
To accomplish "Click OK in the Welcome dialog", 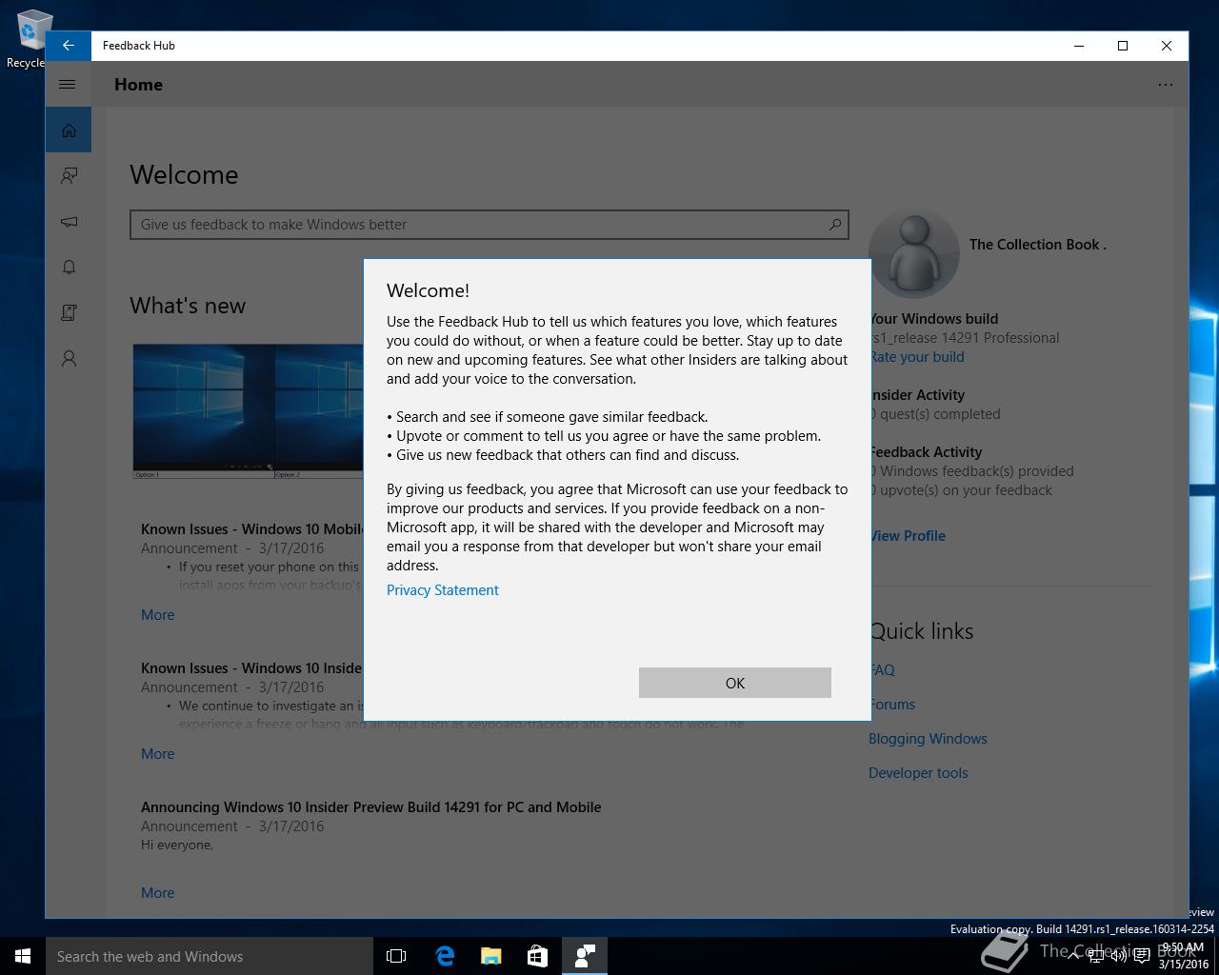I will 734,683.
